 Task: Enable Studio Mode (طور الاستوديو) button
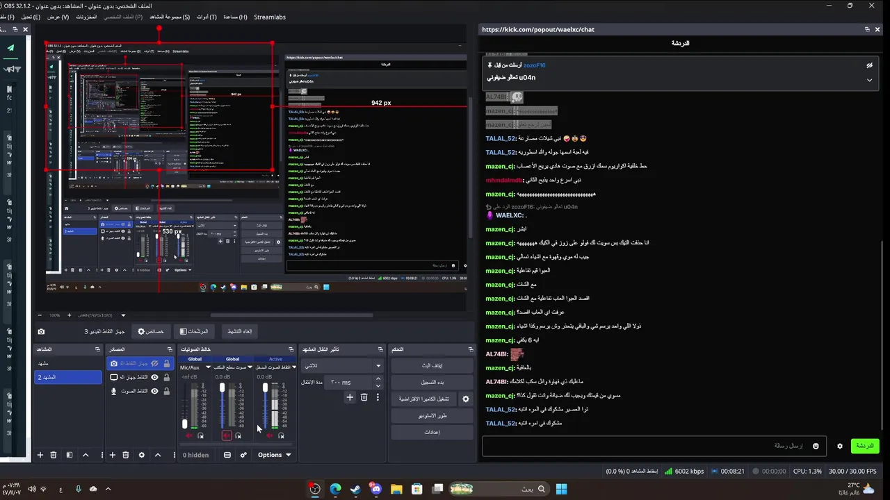(432, 415)
